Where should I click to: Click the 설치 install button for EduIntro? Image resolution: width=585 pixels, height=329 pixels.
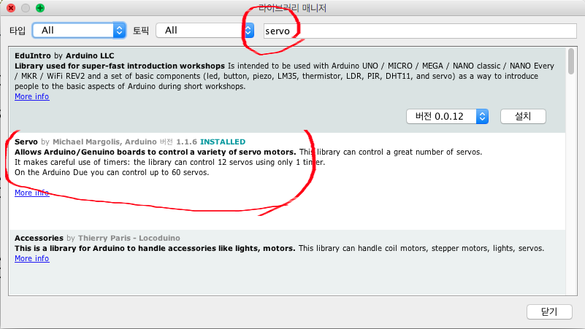coord(523,116)
